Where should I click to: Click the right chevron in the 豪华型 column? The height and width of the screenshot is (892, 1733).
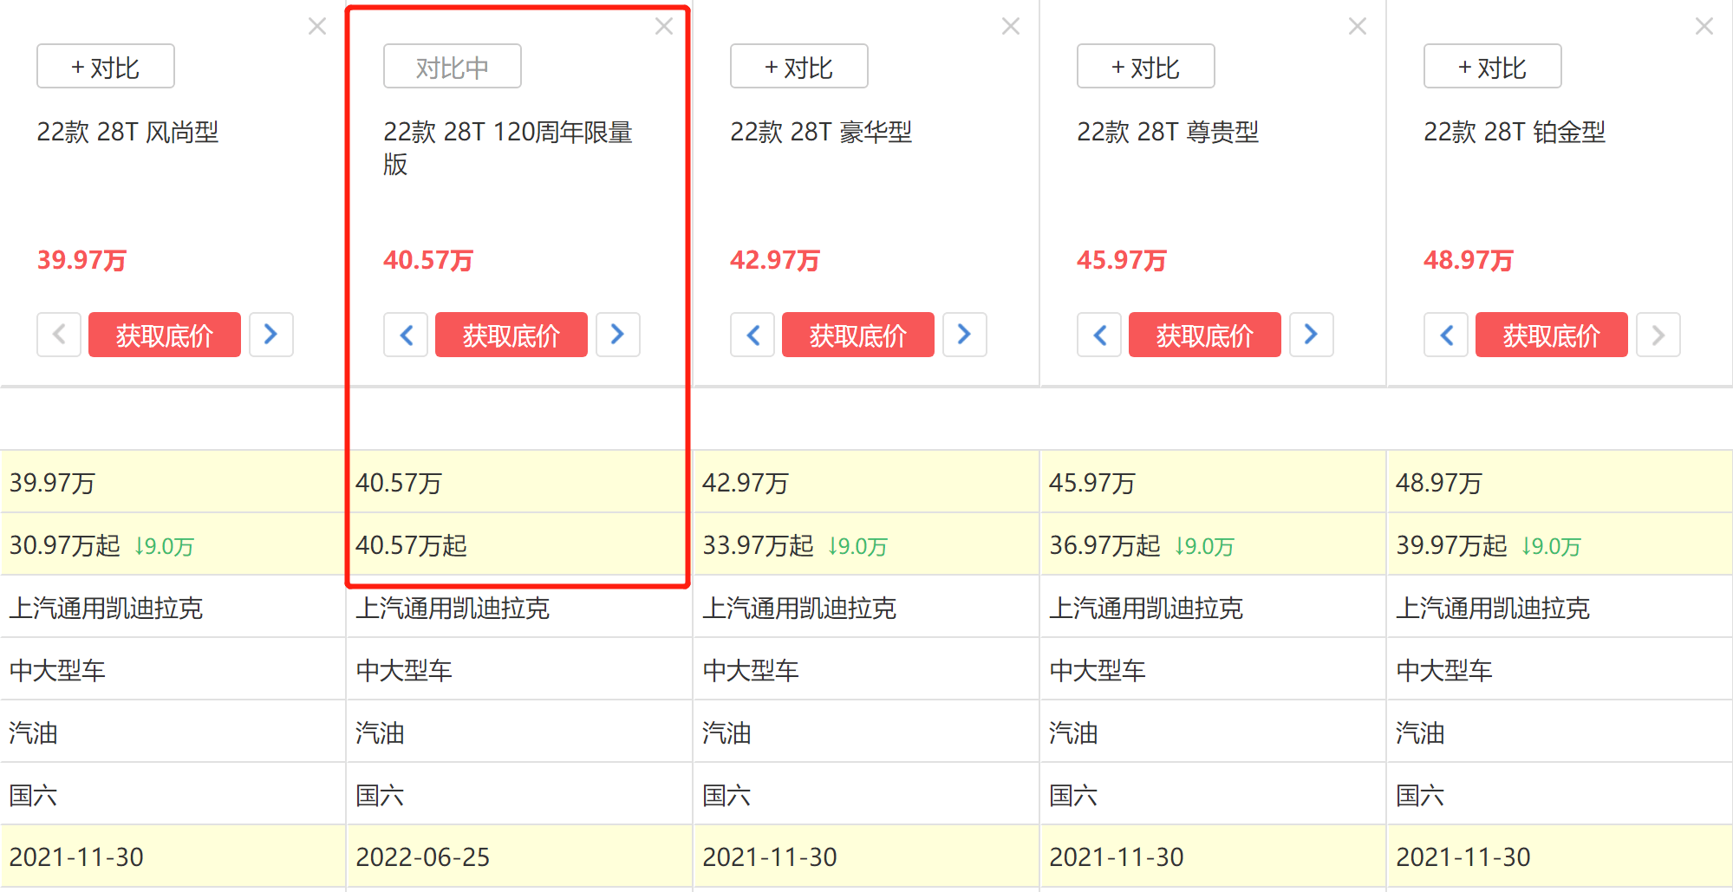point(964,335)
